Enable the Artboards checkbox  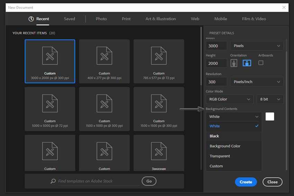coord(261,63)
